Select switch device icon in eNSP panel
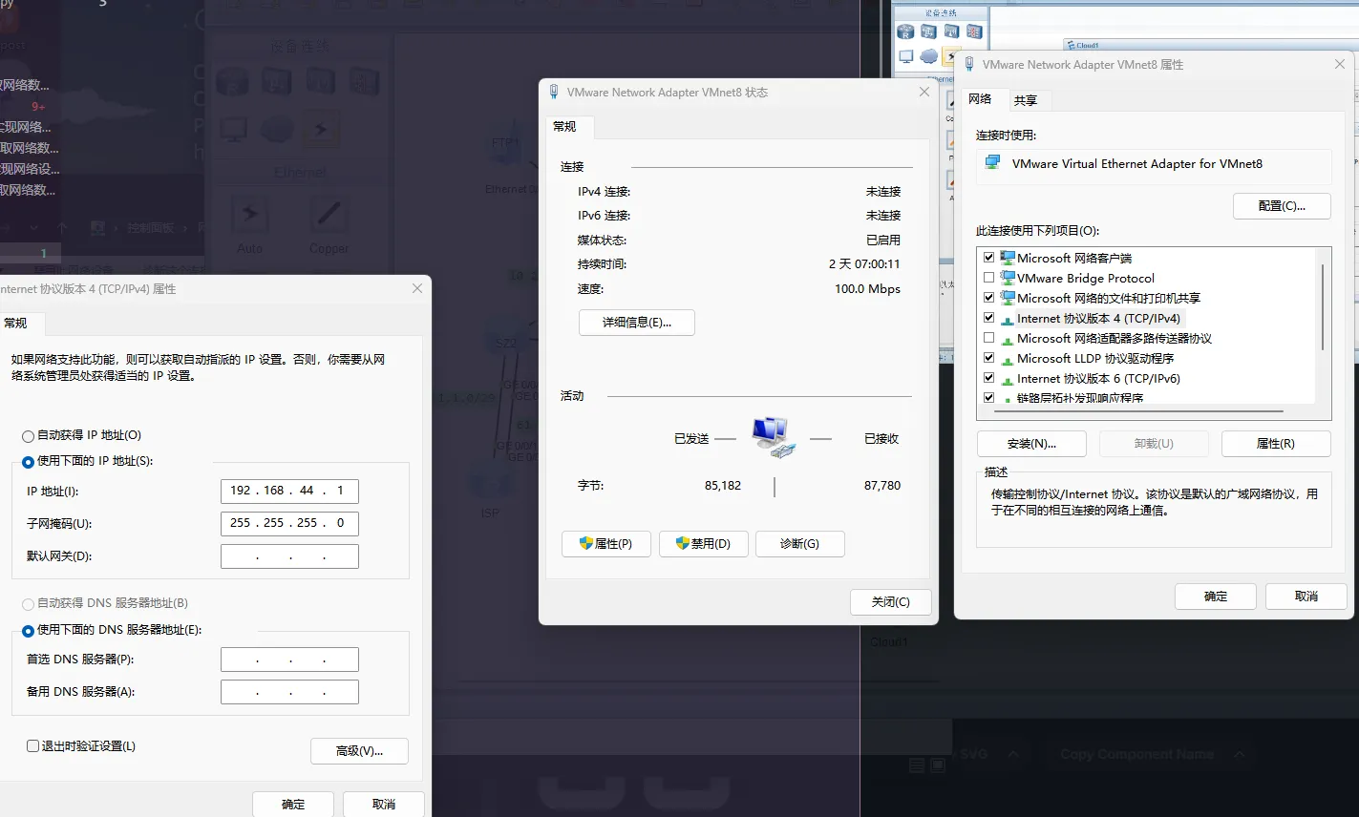 (928, 32)
